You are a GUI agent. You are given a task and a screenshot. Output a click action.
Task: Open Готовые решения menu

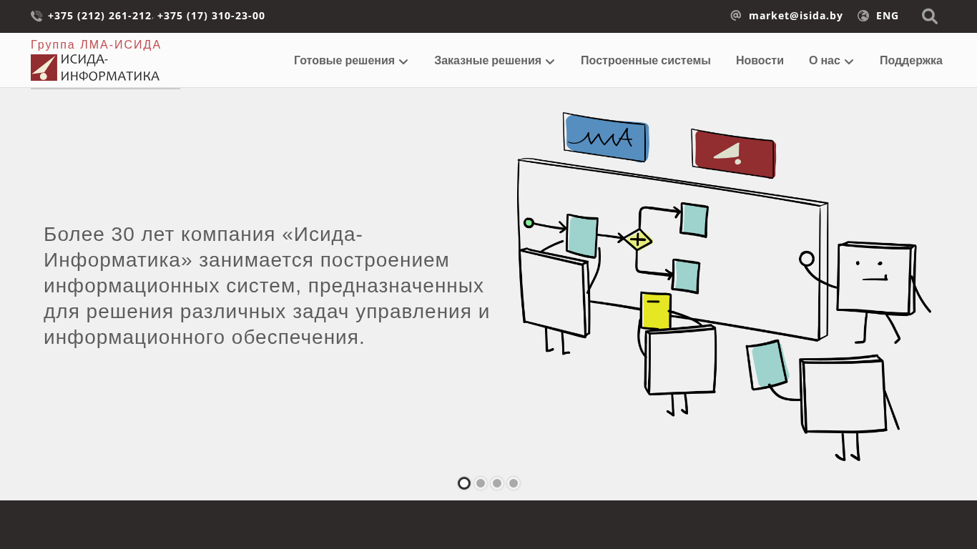tap(344, 61)
